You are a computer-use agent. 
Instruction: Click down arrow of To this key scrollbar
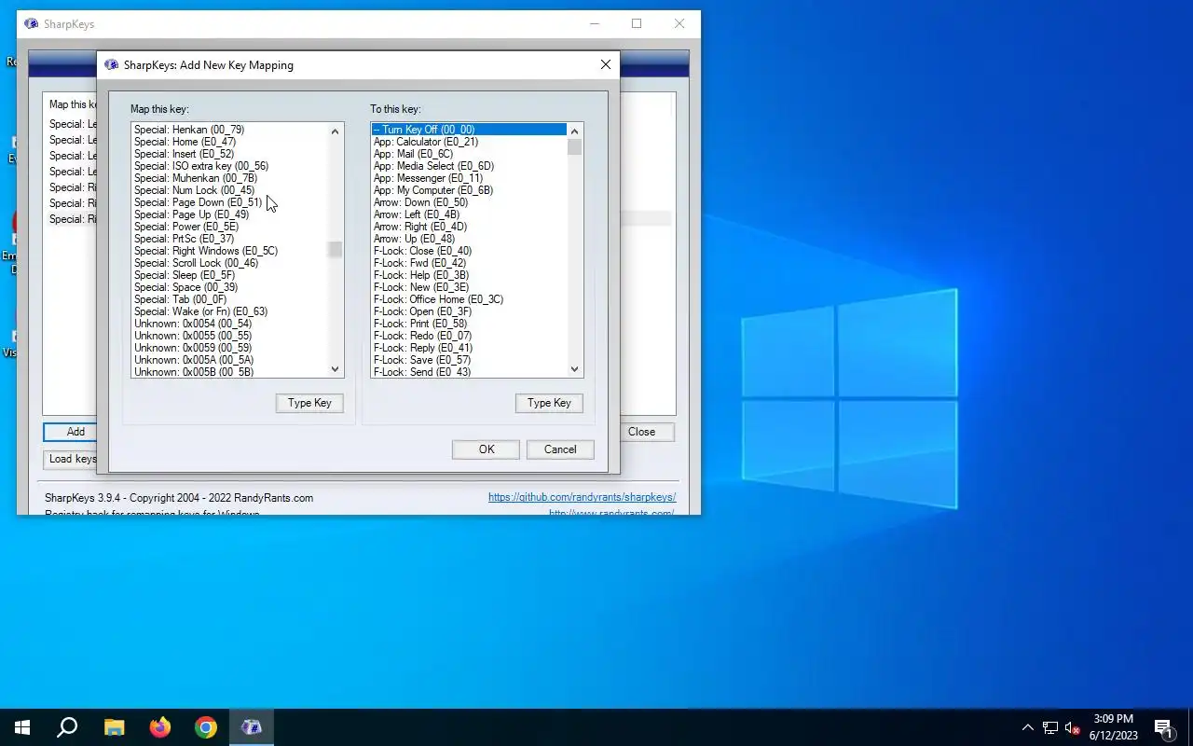coord(575,369)
